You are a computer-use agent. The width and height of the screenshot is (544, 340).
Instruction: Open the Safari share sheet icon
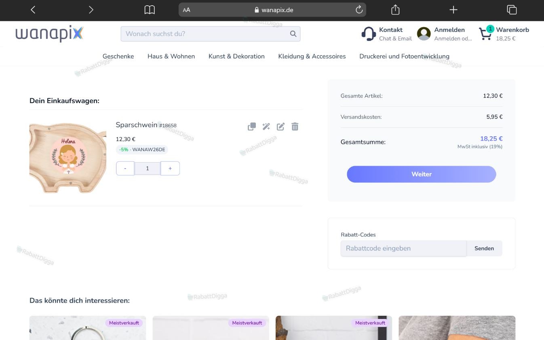pos(395,10)
